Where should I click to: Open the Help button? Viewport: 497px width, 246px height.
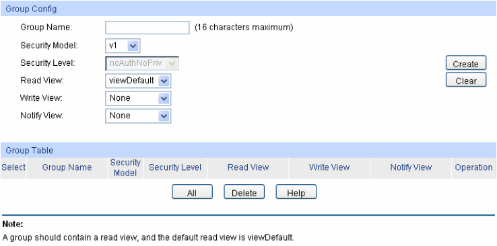coord(296,192)
